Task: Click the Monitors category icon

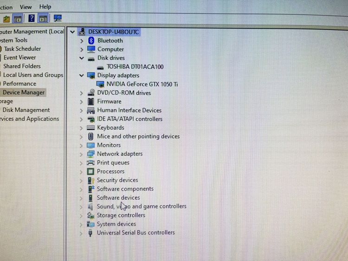Action: click(x=90, y=145)
